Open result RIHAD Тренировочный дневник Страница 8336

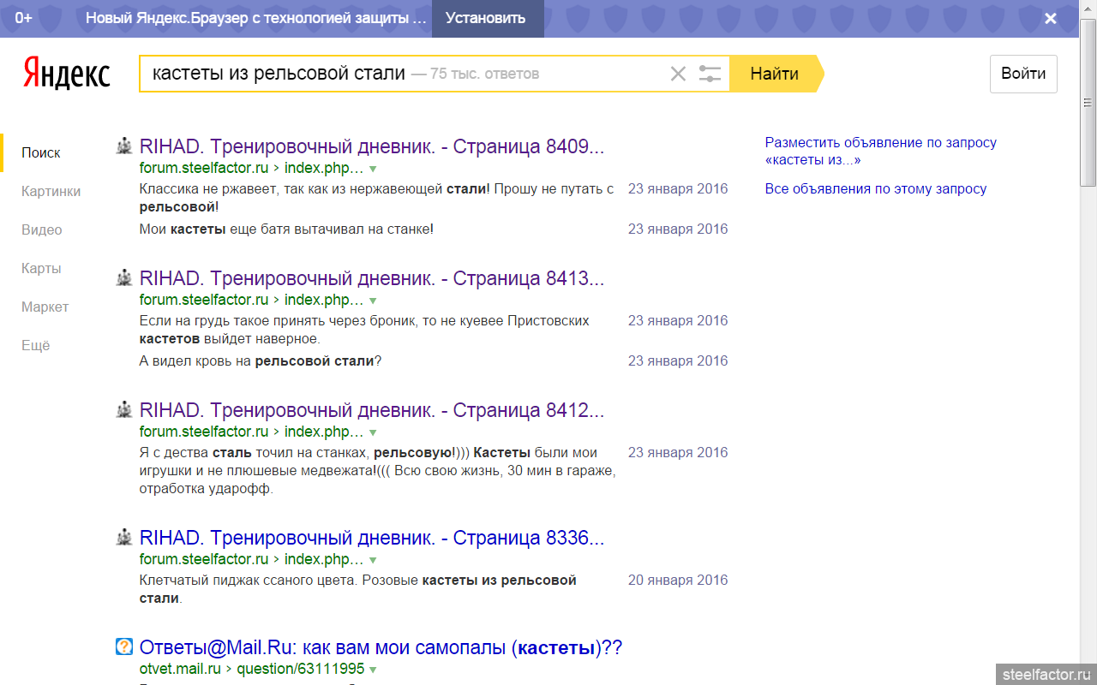(372, 538)
